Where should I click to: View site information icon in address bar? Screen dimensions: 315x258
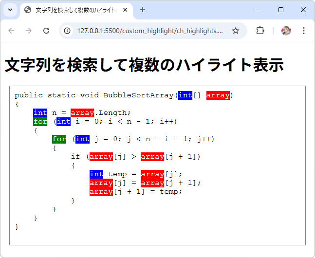click(68, 31)
